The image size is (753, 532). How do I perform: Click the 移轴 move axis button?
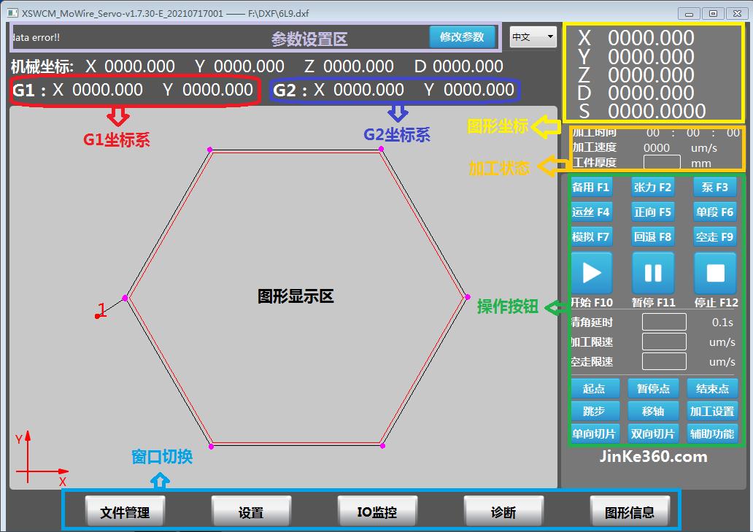(x=653, y=411)
